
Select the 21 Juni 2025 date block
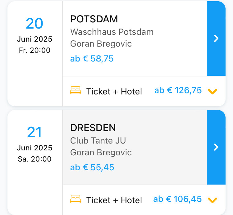pos(34,144)
